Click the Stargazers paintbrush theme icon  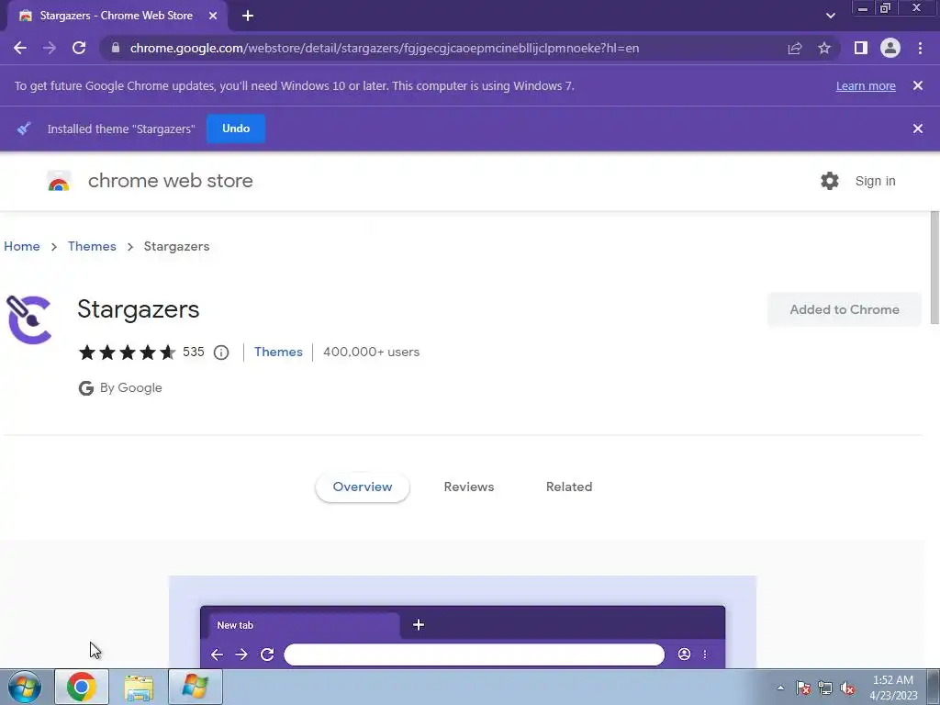point(28,319)
